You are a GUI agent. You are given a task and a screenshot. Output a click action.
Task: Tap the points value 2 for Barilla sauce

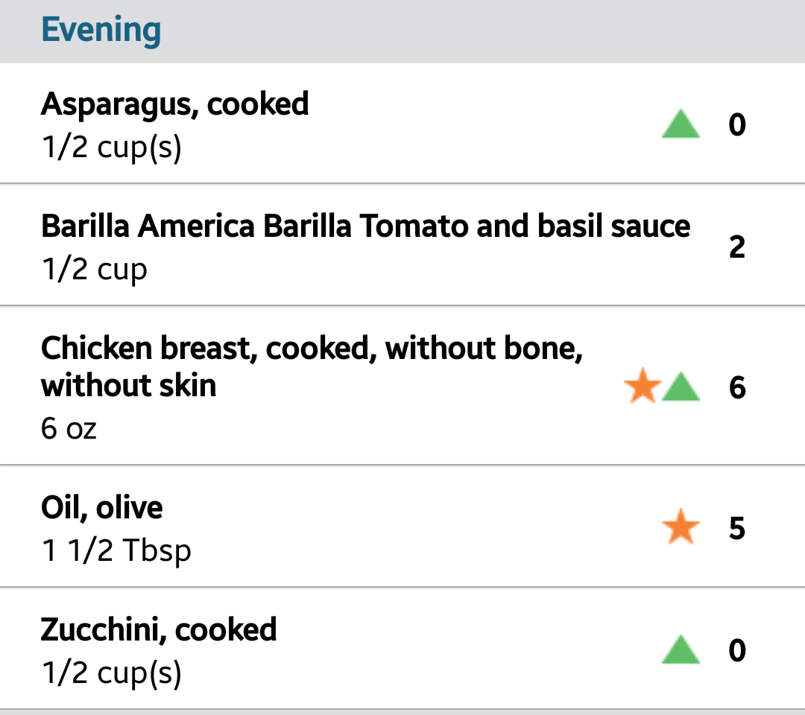click(x=736, y=247)
